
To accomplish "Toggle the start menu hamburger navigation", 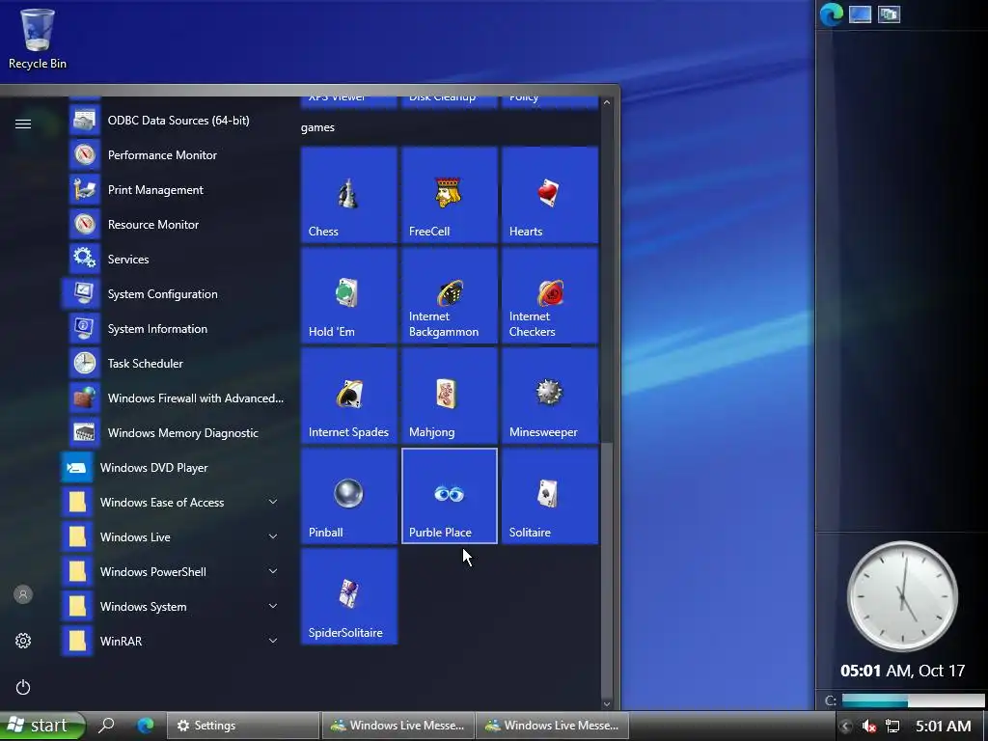I will tap(23, 124).
